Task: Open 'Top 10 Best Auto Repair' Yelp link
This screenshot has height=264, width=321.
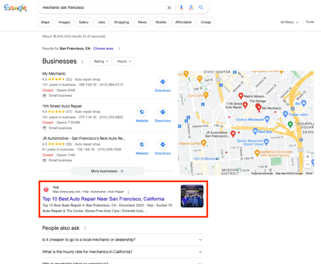Action: (103, 199)
